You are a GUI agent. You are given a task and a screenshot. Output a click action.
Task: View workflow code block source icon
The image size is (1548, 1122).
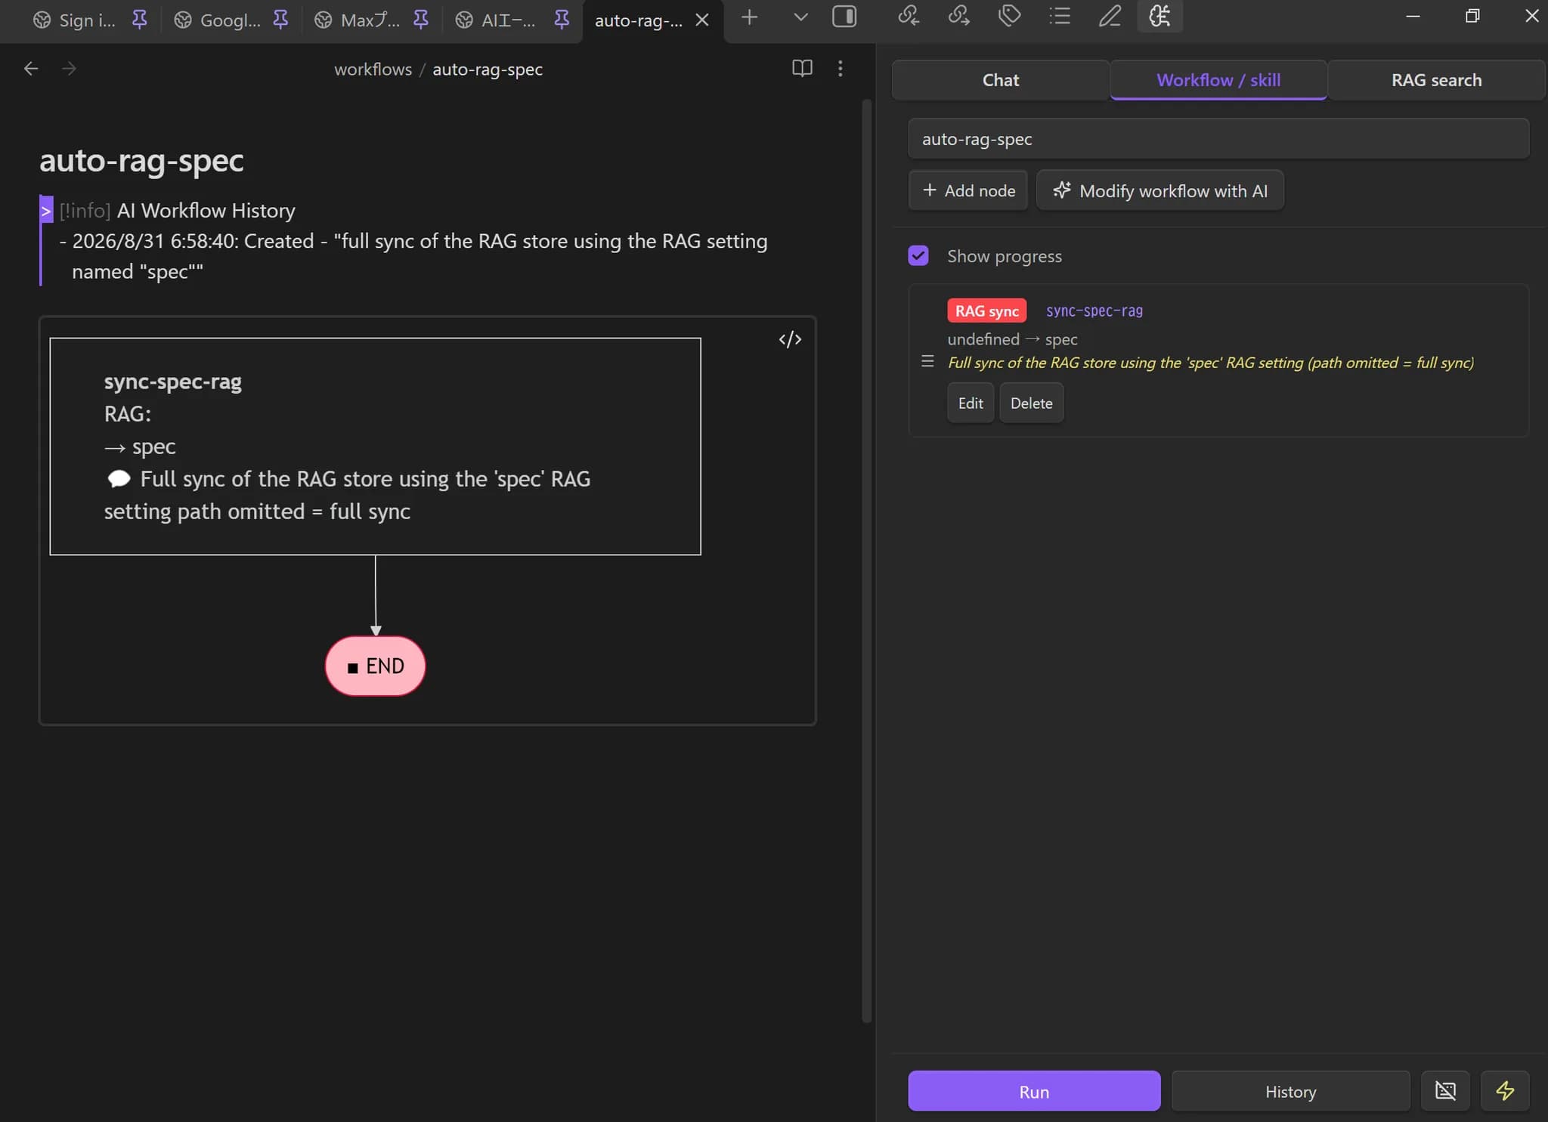790,339
